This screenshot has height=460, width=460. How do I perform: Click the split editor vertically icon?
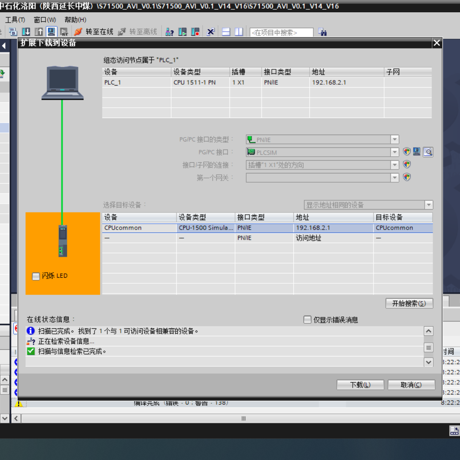239,32
